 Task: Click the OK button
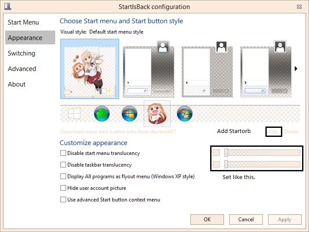pos(207,220)
